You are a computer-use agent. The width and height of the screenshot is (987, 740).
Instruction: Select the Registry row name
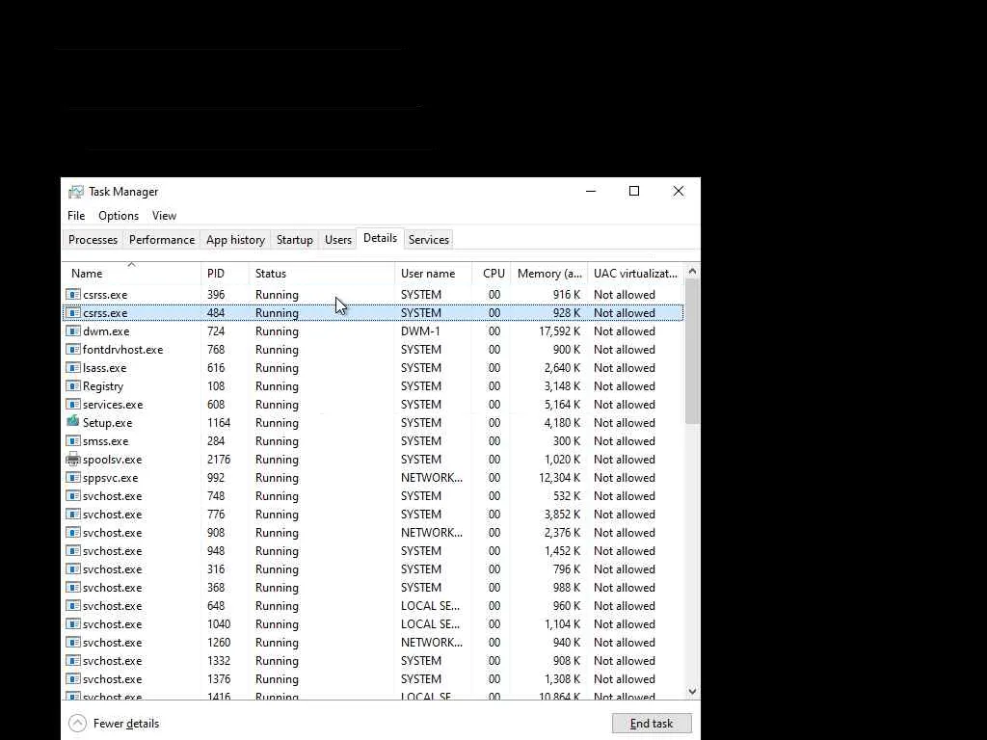tap(103, 386)
